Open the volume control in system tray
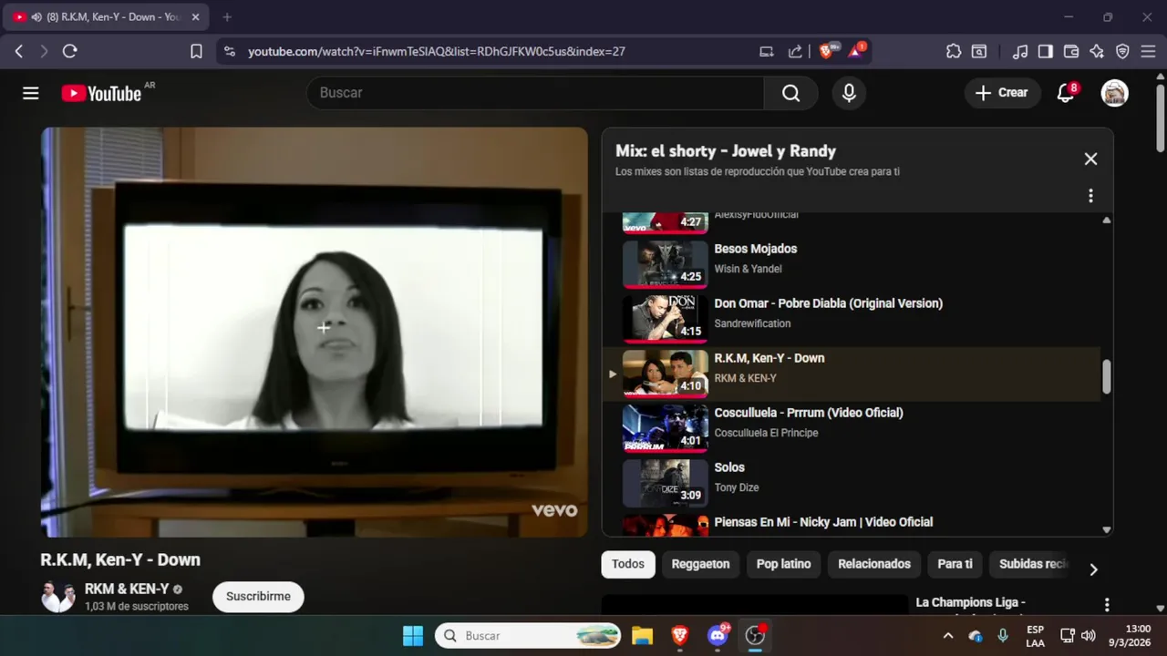The image size is (1167, 656). [1088, 636]
